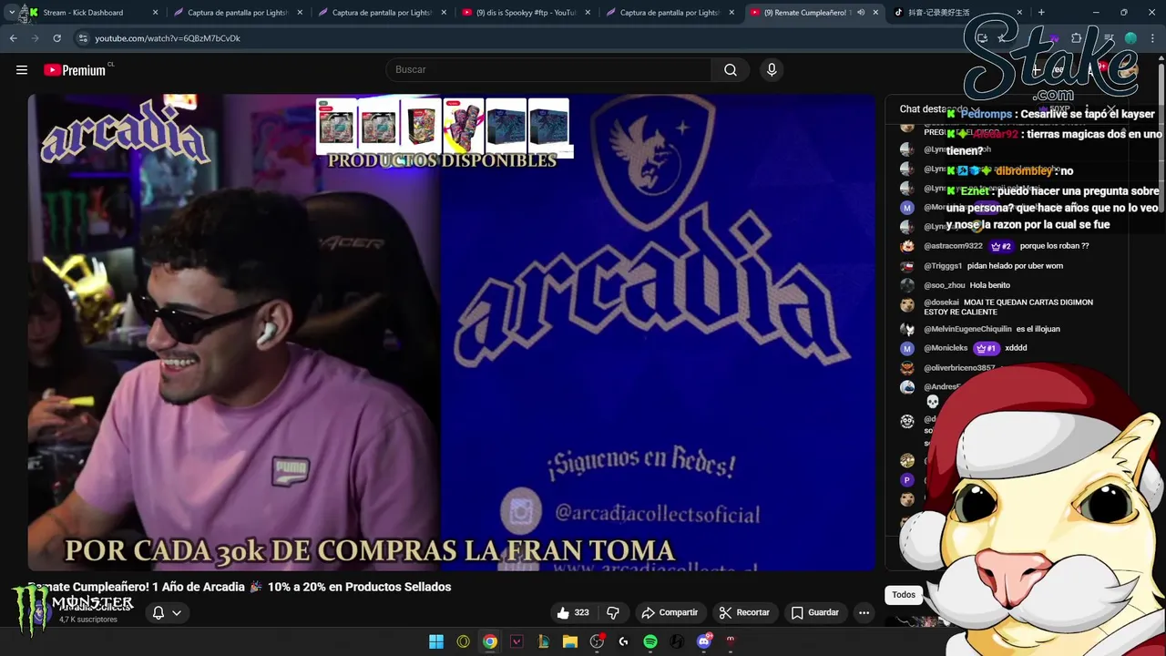Open @soo_zhou chat username
Image resolution: width=1166 pixels, height=656 pixels.
tap(944, 285)
